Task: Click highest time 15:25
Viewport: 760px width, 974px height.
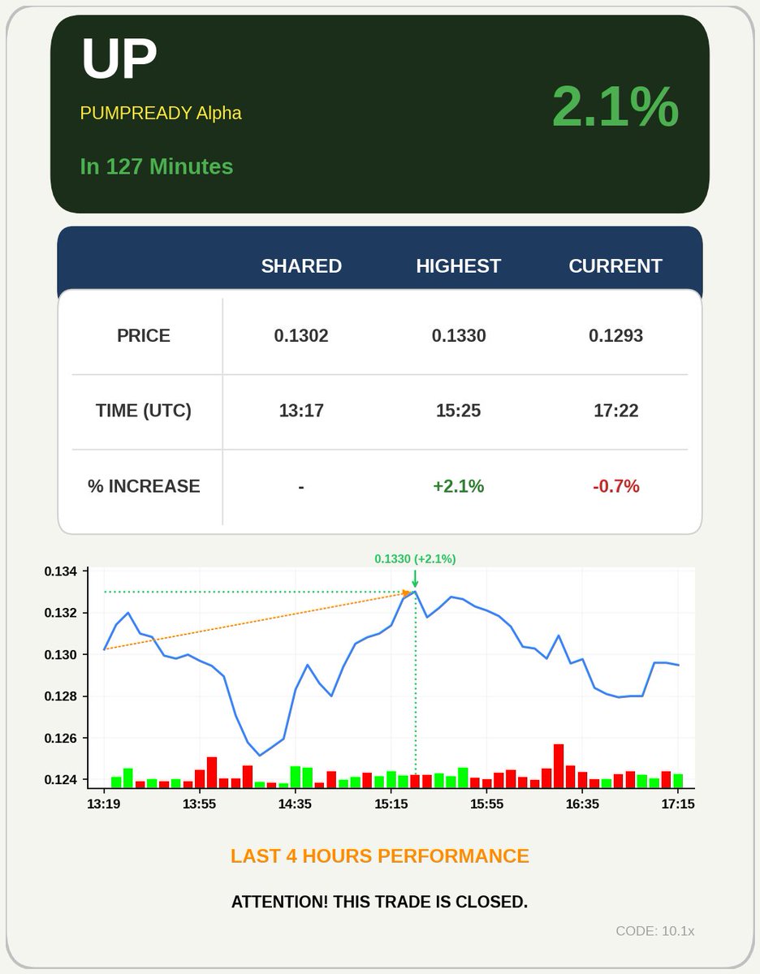Action: pos(459,411)
